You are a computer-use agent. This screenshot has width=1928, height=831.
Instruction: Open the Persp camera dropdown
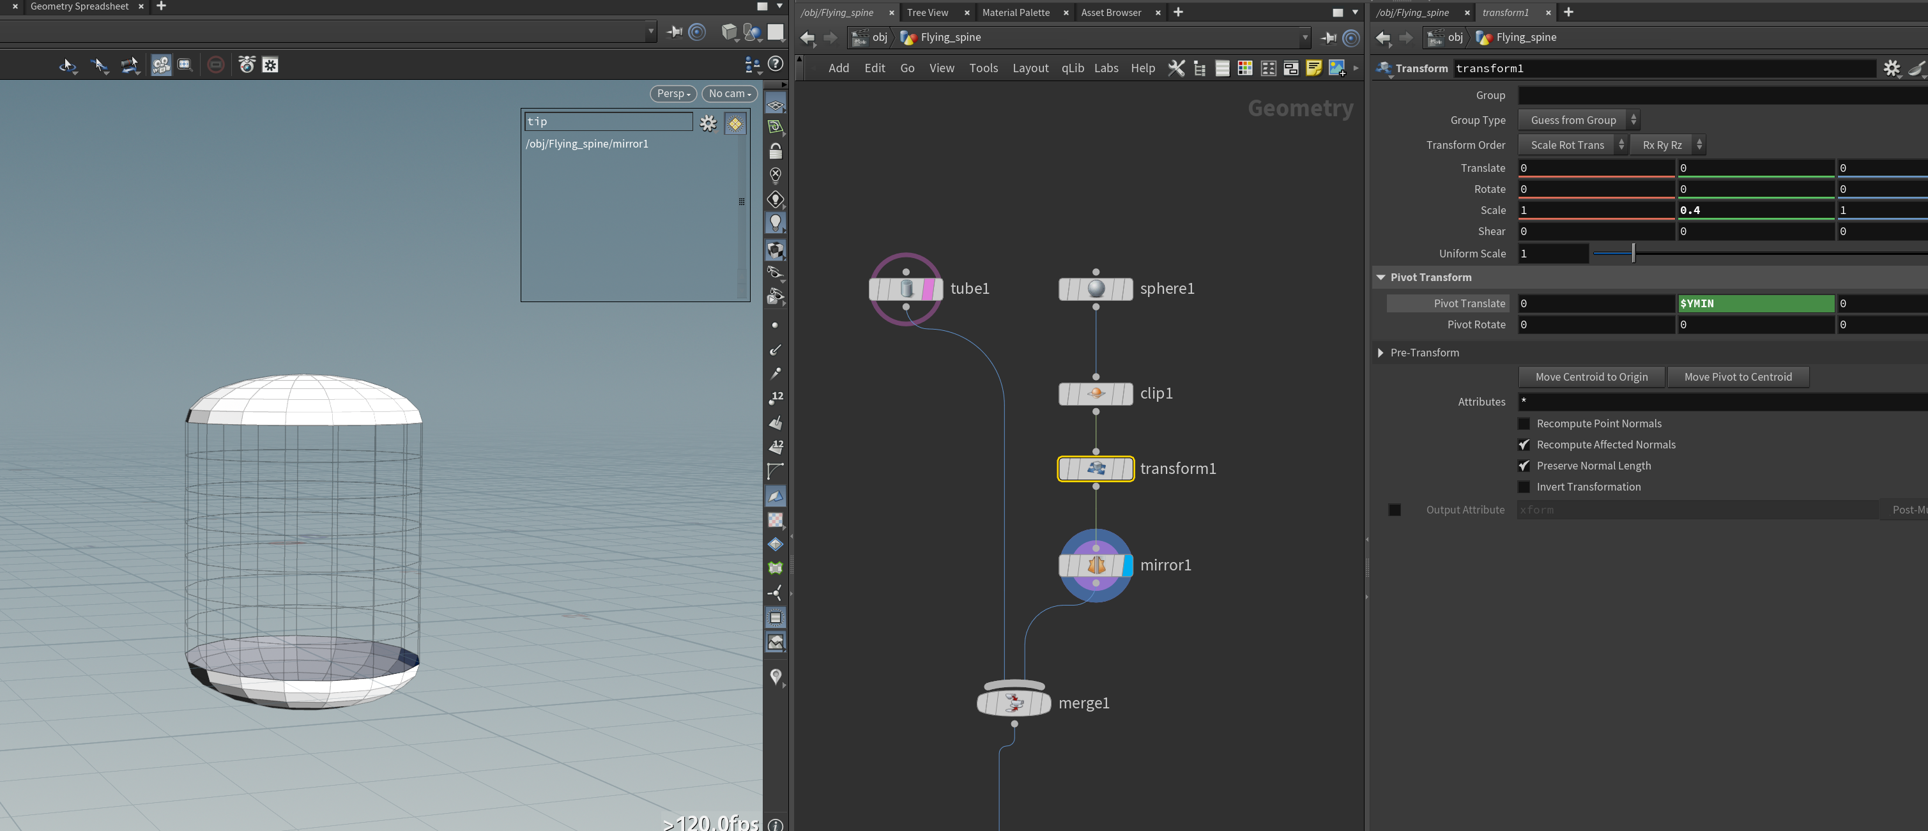click(x=673, y=94)
